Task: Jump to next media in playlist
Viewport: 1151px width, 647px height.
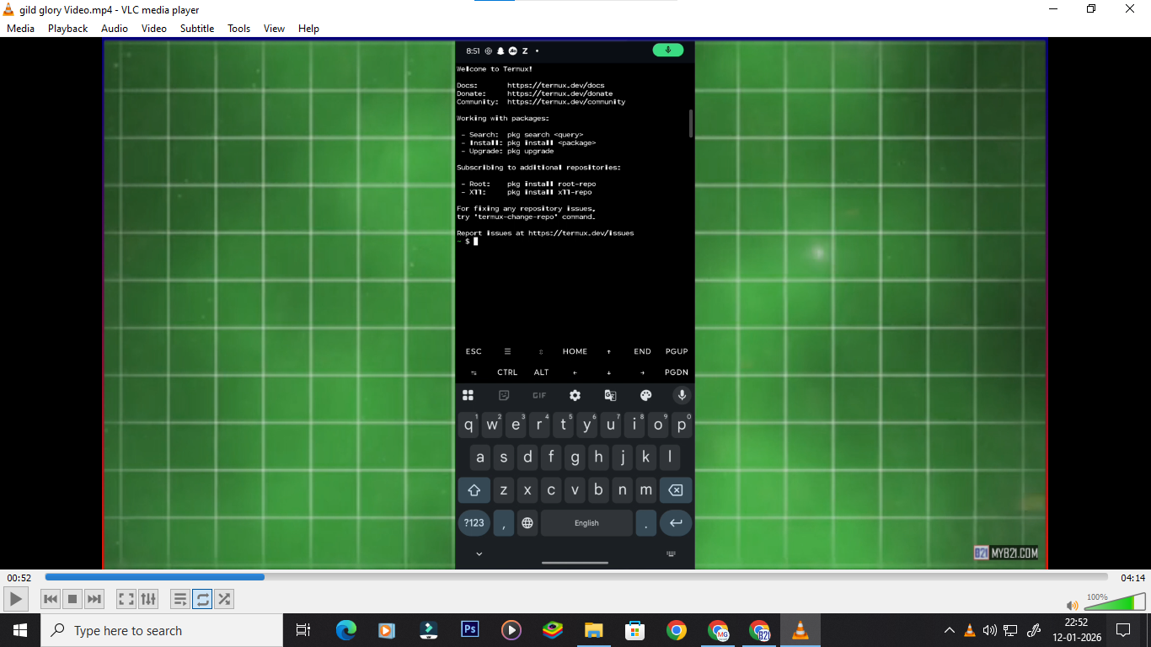Action: [x=94, y=599]
